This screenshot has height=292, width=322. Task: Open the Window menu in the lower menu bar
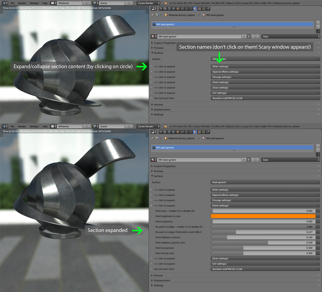point(34,126)
